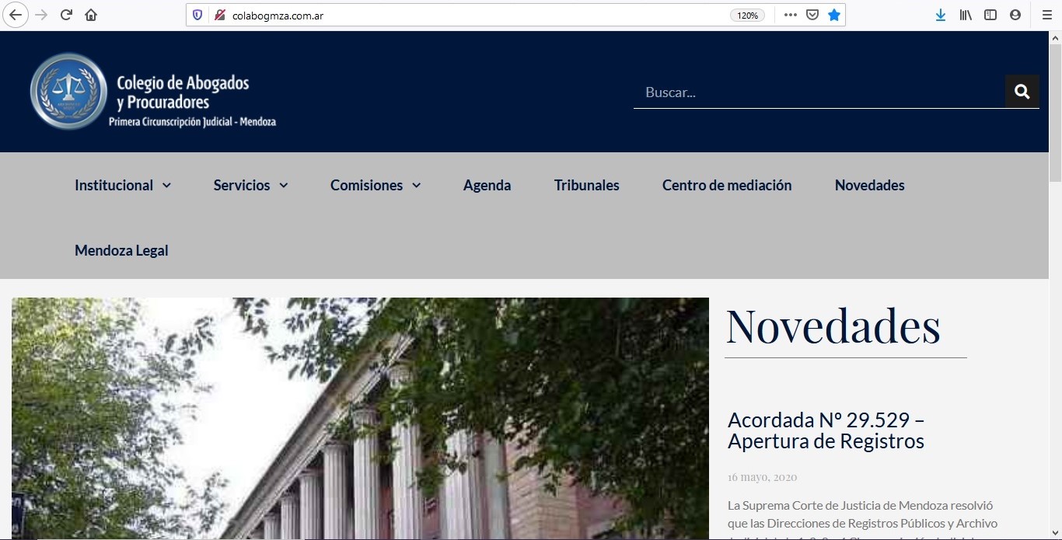Expand the Comisiones dropdown menu

coord(376,185)
